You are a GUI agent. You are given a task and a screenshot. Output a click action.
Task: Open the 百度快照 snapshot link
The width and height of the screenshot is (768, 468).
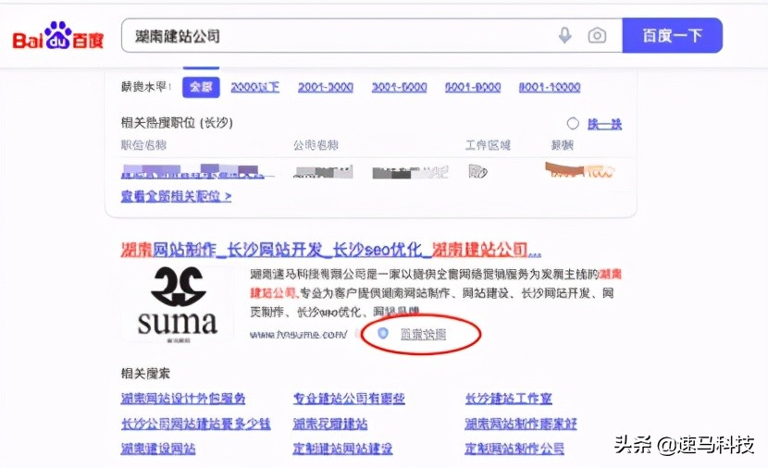(x=423, y=335)
